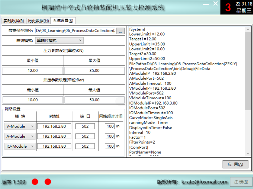Viewport: 253px width, 189px height.
Task: Click the V-Module port 502 field
Action: tap(85, 126)
